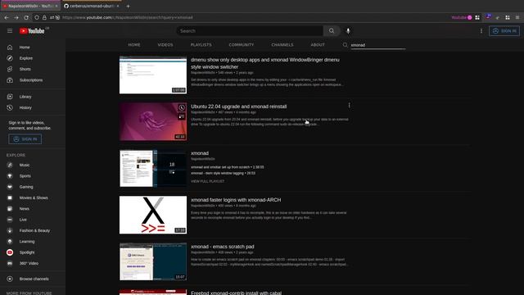Open 'xmonad and xmobar set up from scratch' entry
This screenshot has width=524, height=295.
228,167
